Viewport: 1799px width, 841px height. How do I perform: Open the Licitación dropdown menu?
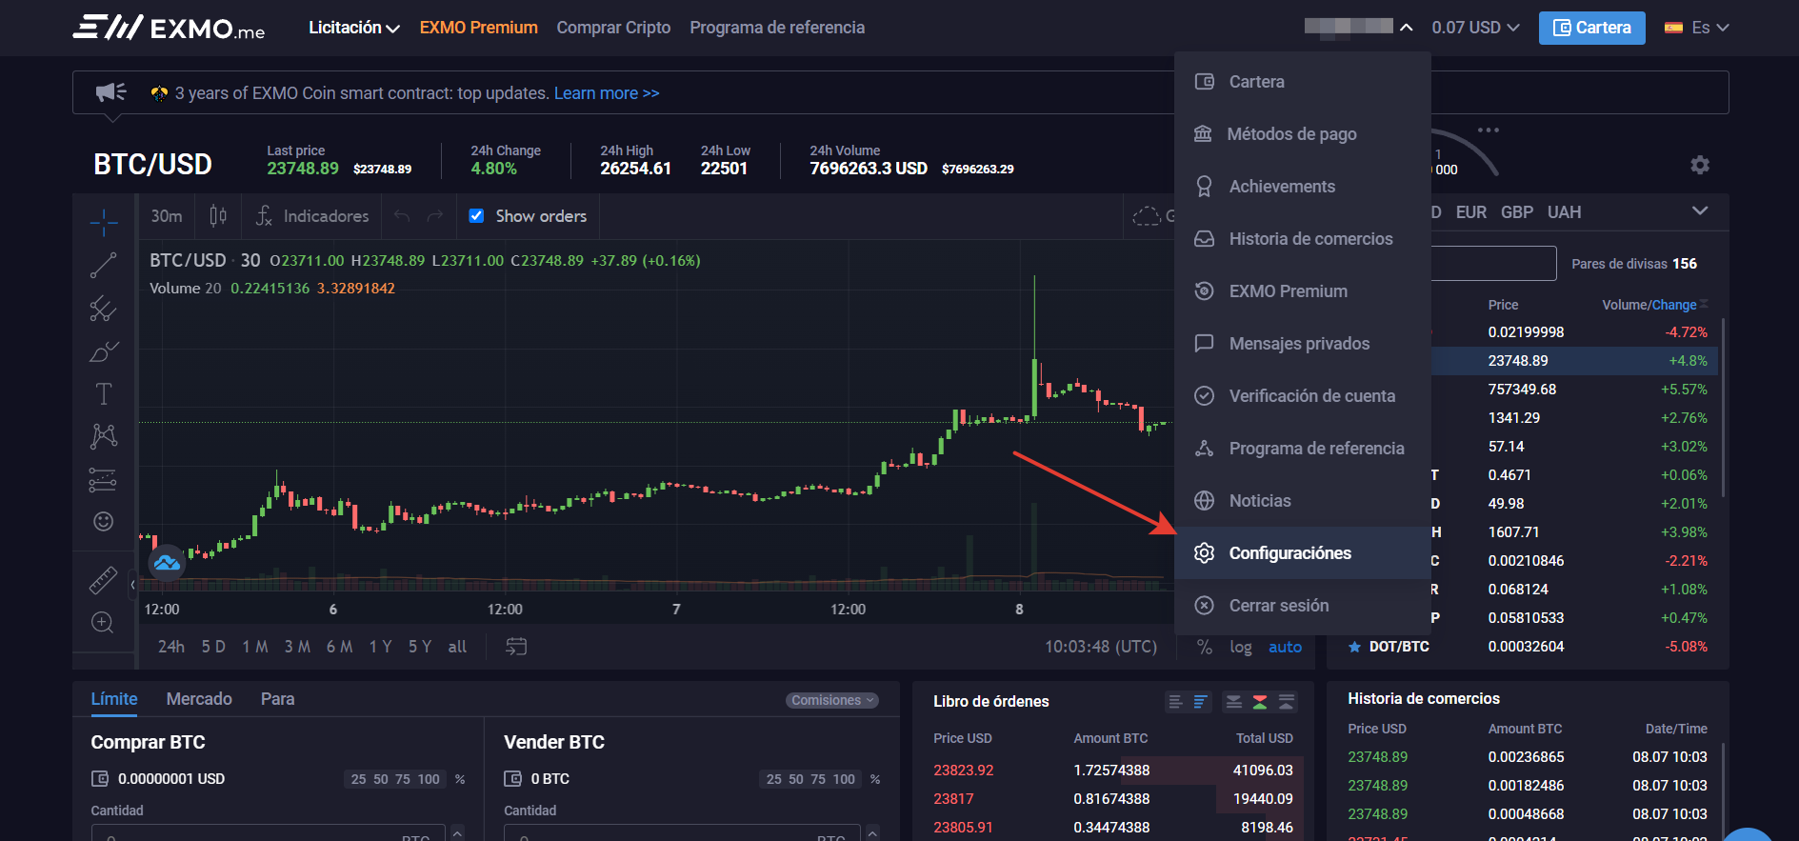353,28
